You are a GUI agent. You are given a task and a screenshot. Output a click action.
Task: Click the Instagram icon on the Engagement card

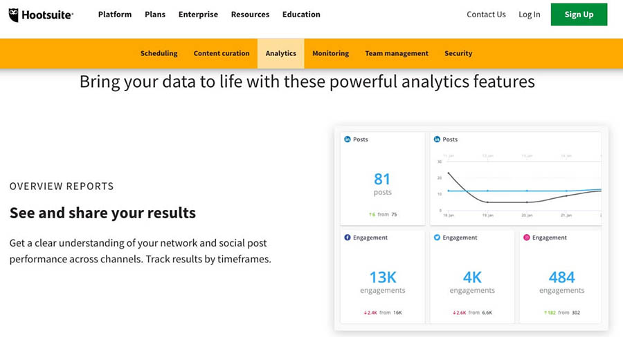click(527, 238)
